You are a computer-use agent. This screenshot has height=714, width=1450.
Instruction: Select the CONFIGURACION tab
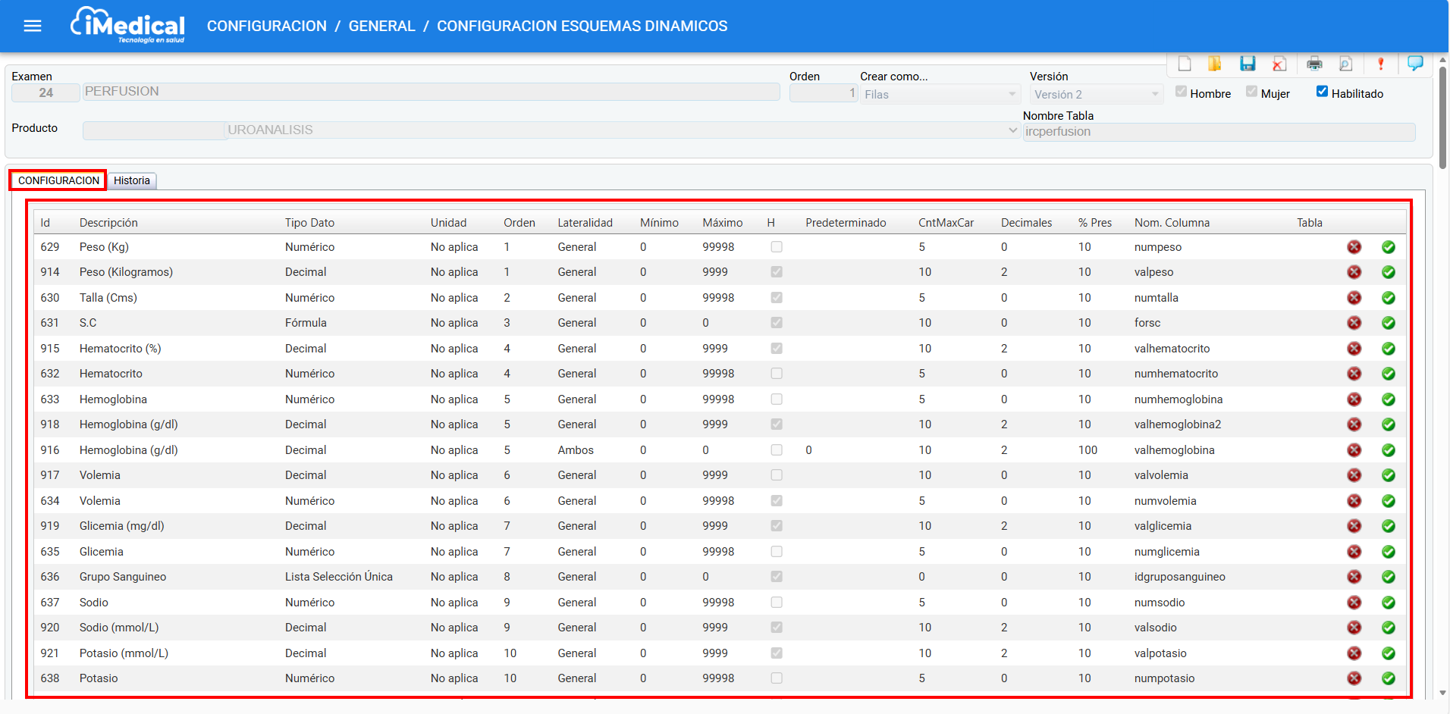click(58, 181)
